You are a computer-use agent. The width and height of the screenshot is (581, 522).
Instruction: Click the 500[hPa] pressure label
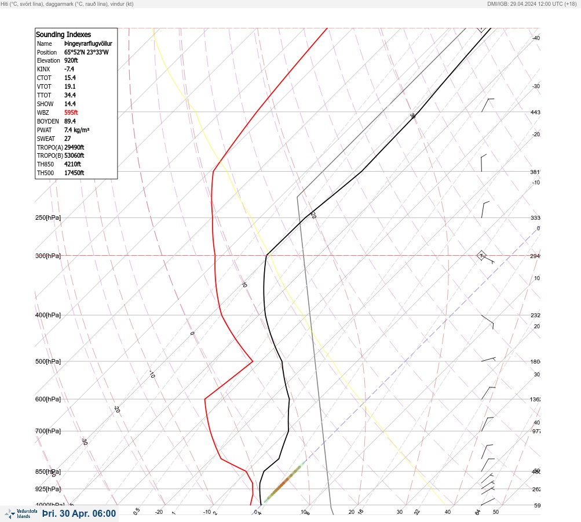48,361
